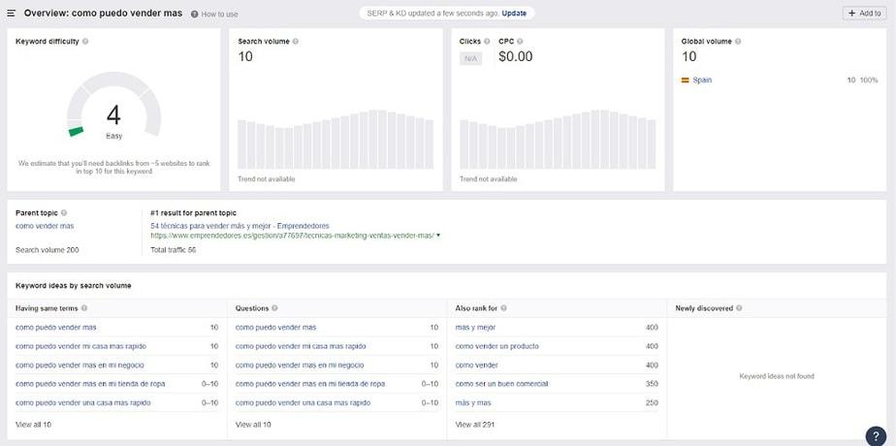Open parent topic como vender mas
The height and width of the screenshot is (446, 896).
(x=44, y=226)
